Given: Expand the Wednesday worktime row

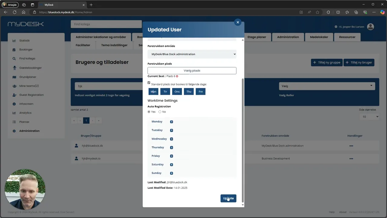Looking at the screenshot, I should 192,139.
